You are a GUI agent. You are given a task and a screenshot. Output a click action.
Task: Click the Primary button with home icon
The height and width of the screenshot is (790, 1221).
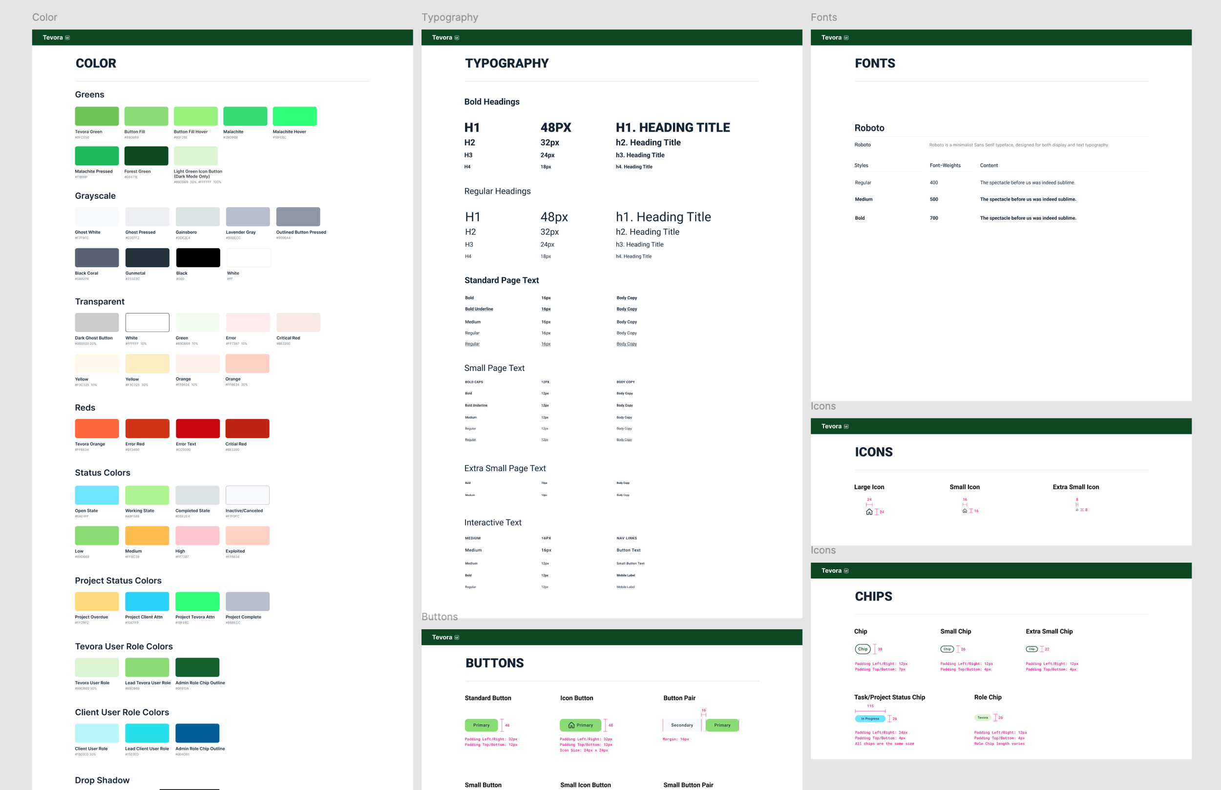[580, 725]
